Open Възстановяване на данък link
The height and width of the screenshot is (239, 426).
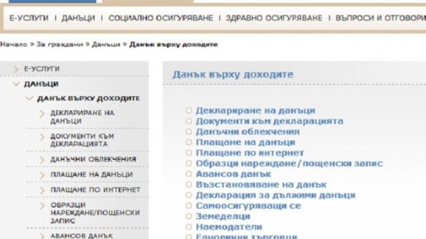pos(261,184)
